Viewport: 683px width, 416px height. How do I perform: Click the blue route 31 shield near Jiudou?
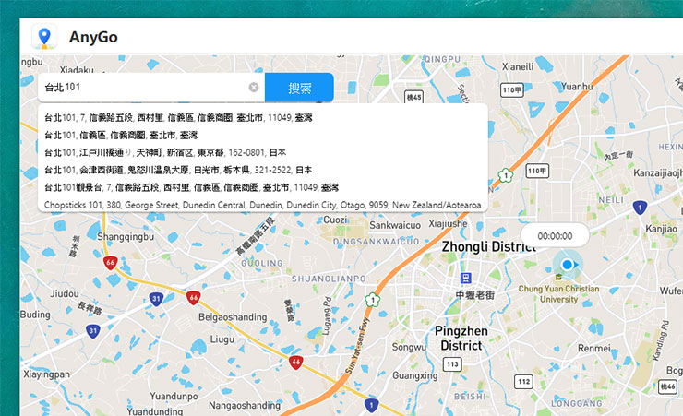click(x=156, y=299)
